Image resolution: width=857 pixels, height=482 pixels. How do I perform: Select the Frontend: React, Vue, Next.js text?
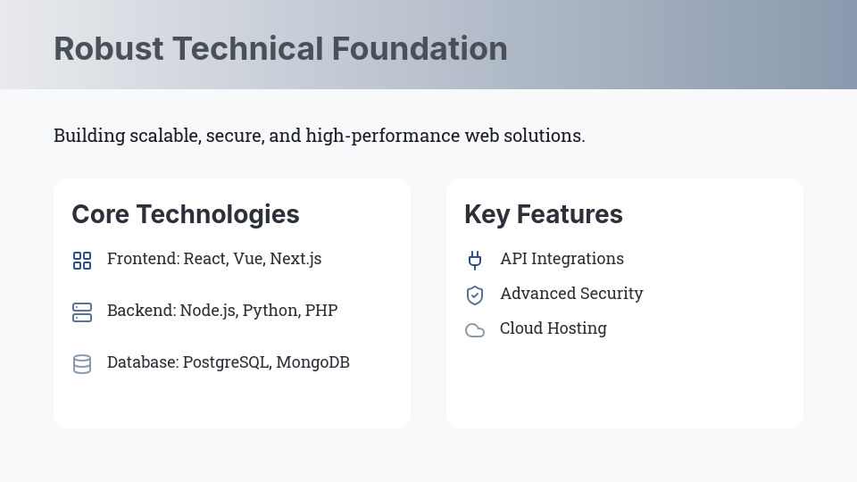pyautogui.click(x=214, y=259)
